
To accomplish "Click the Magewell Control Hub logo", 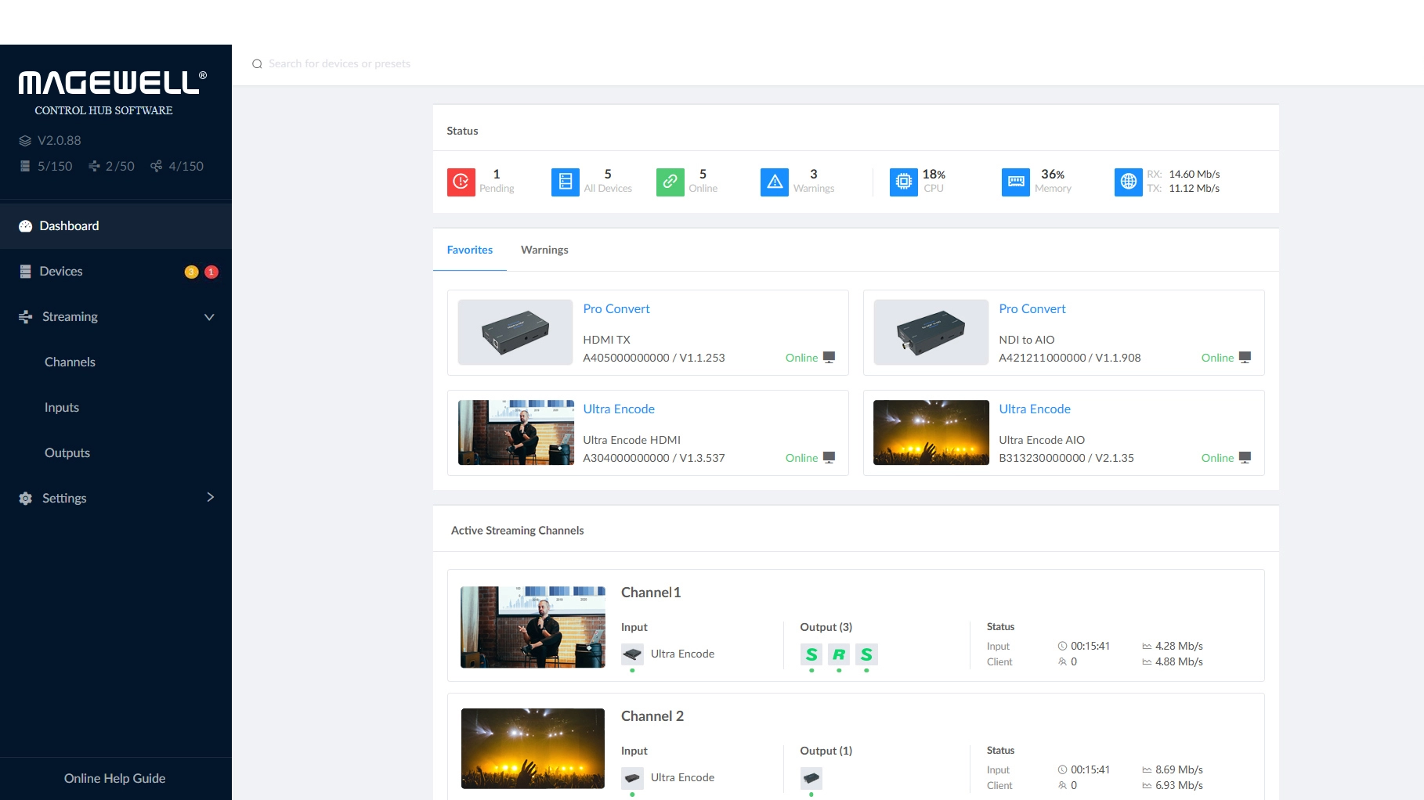I will pos(112,92).
